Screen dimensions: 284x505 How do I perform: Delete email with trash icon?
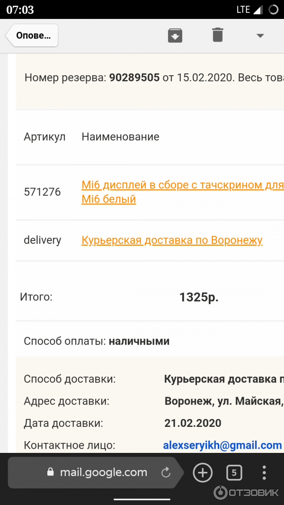point(217,35)
